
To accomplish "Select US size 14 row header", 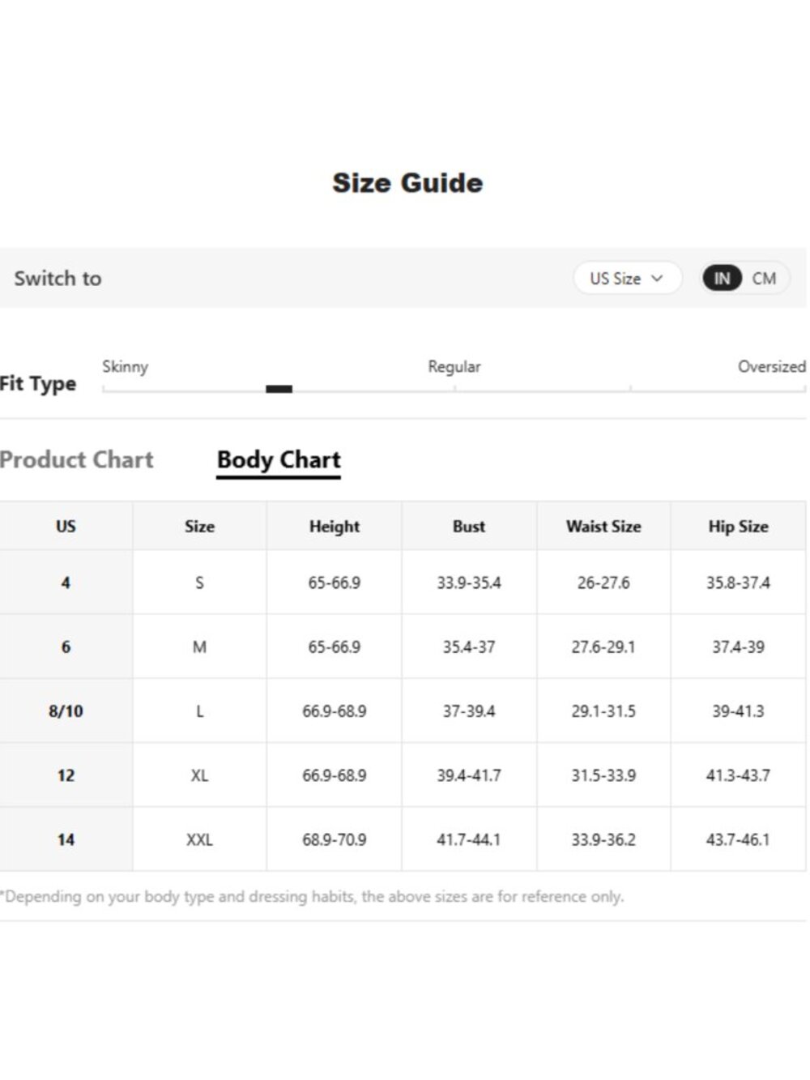I will click(x=66, y=839).
